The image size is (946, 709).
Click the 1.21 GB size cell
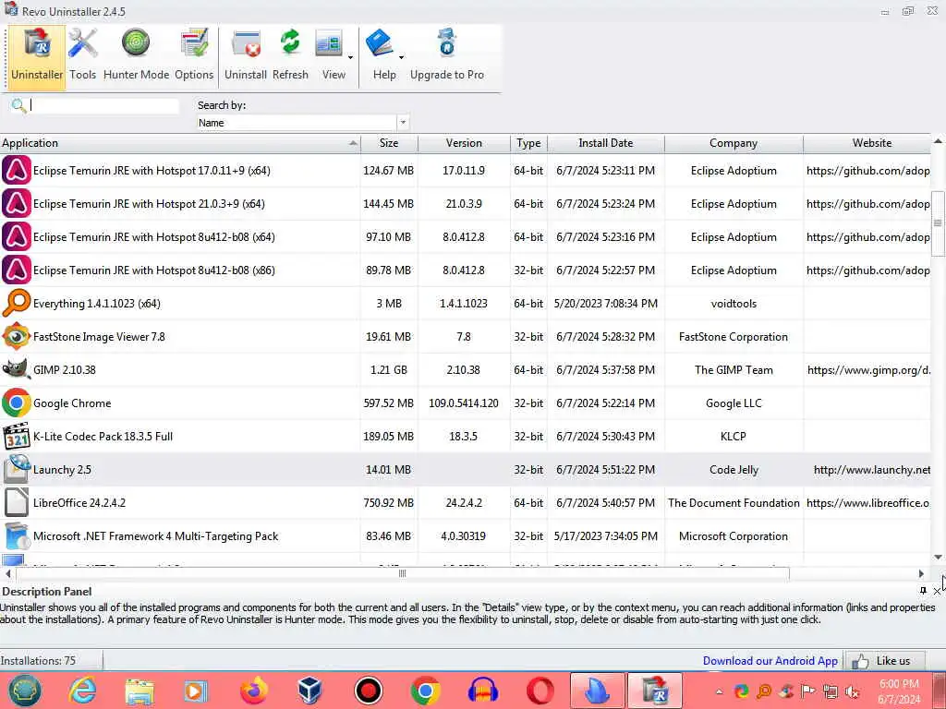(x=389, y=369)
